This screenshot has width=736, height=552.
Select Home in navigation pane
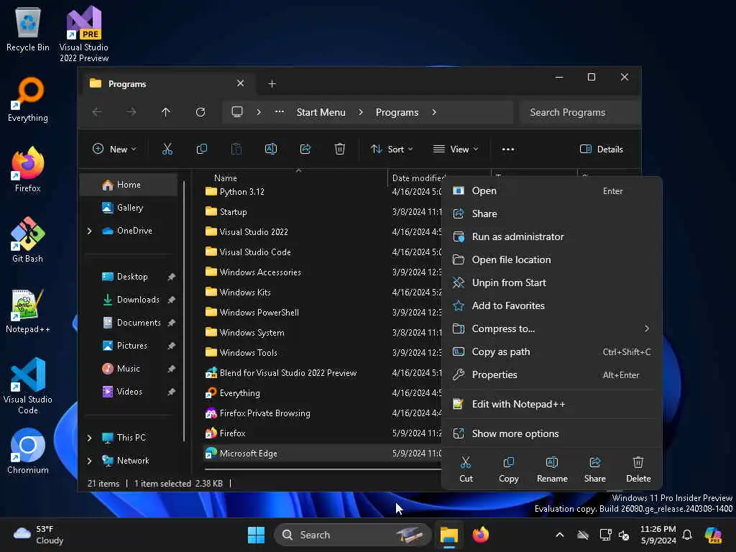129,185
